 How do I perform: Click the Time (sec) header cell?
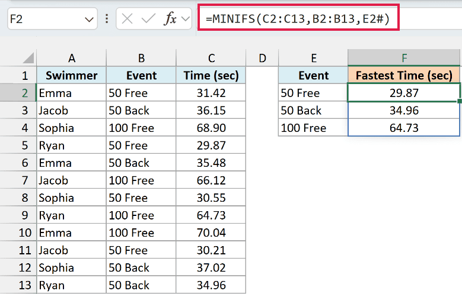click(211, 76)
